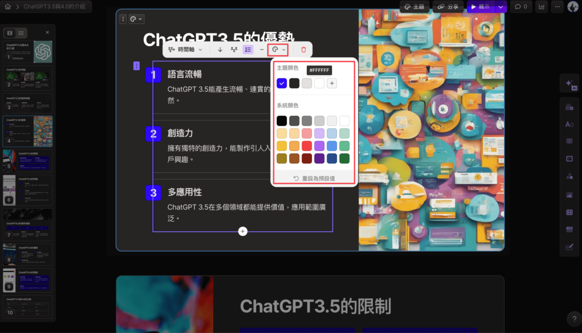Click the 主題 button at the top
Viewport: 582px width, 333px height.
[x=414, y=7]
